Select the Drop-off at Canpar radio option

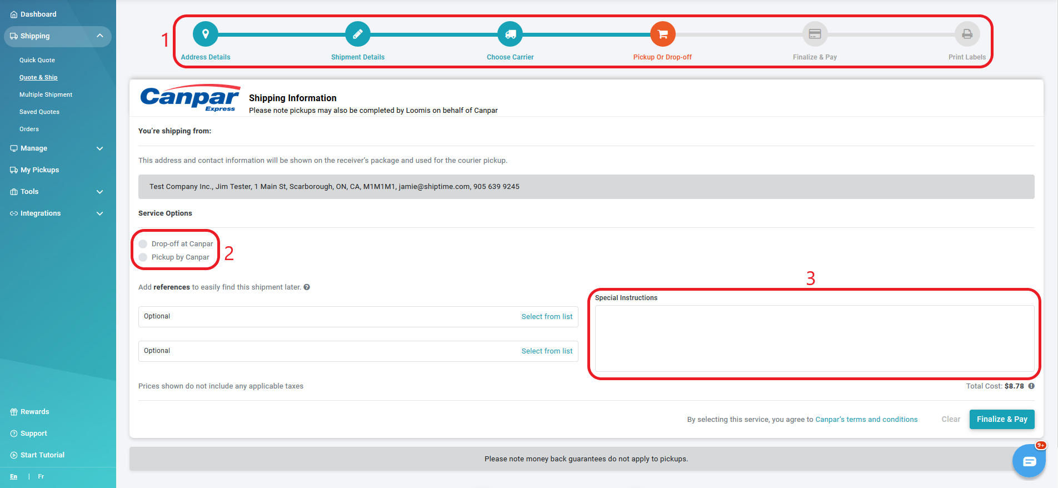[143, 244]
